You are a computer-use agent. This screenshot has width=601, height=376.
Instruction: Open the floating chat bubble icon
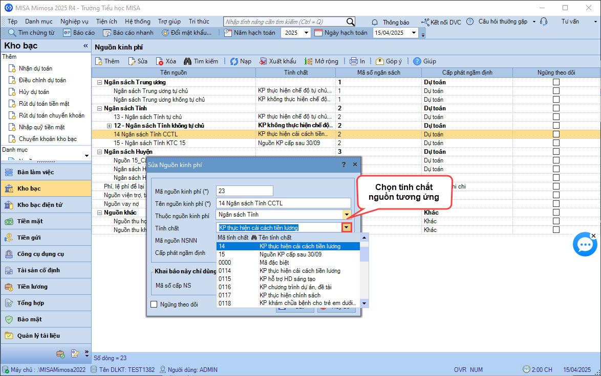[585, 244]
